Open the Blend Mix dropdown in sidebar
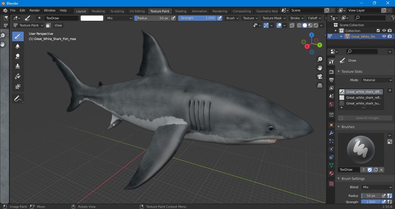The height and width of the screenshot is (209, 395). pos(377,187)
